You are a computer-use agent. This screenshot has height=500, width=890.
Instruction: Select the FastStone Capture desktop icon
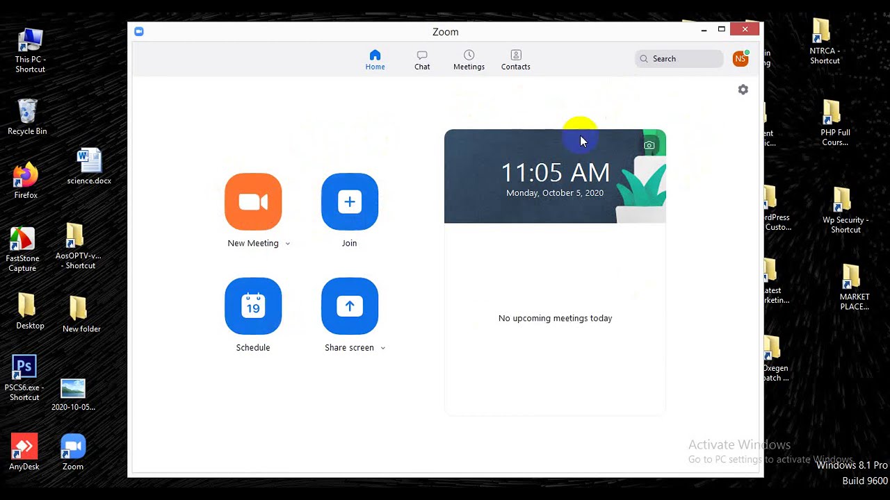(x=22, y=249)
